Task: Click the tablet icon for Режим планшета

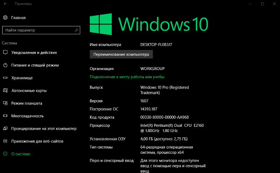Action: 5,103
